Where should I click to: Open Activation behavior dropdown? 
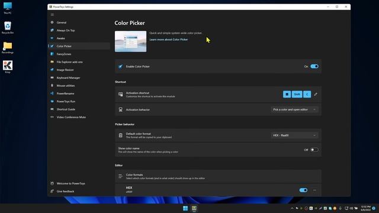pyautogui.click(x=294, y=109)
